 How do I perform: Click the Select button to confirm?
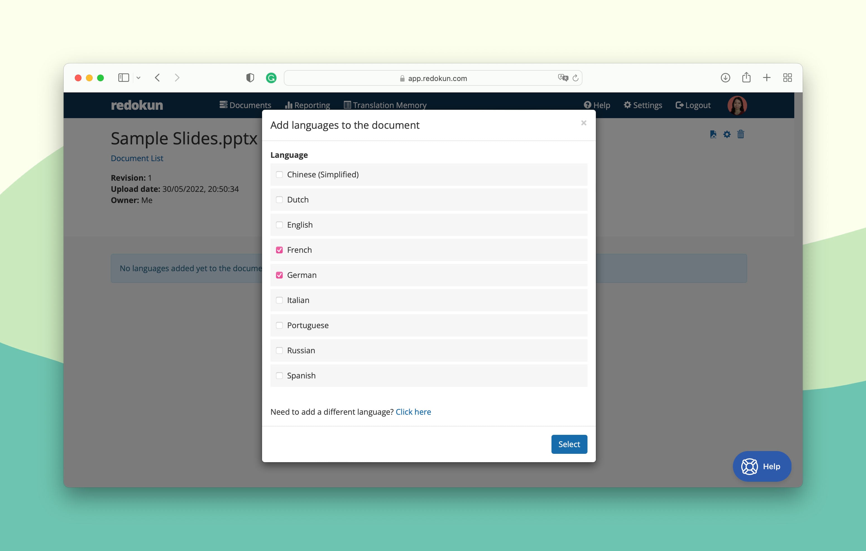[569, 443]
